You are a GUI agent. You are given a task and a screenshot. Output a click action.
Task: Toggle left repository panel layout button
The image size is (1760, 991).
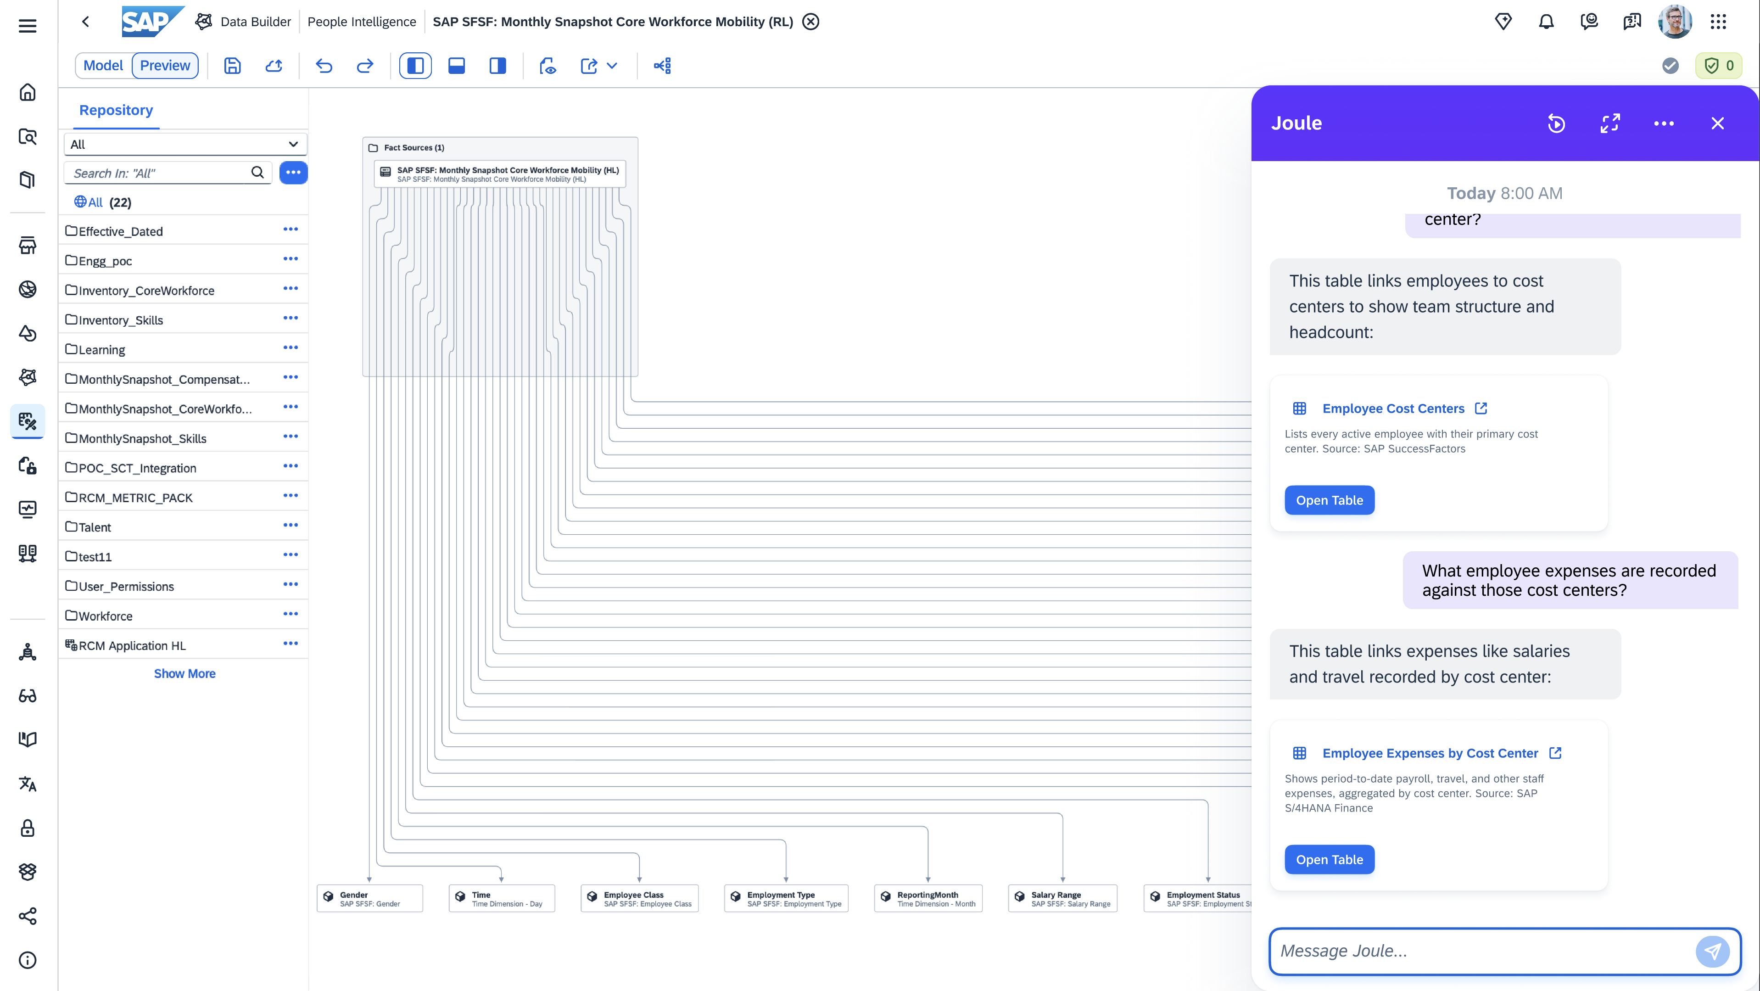(415, 66)
